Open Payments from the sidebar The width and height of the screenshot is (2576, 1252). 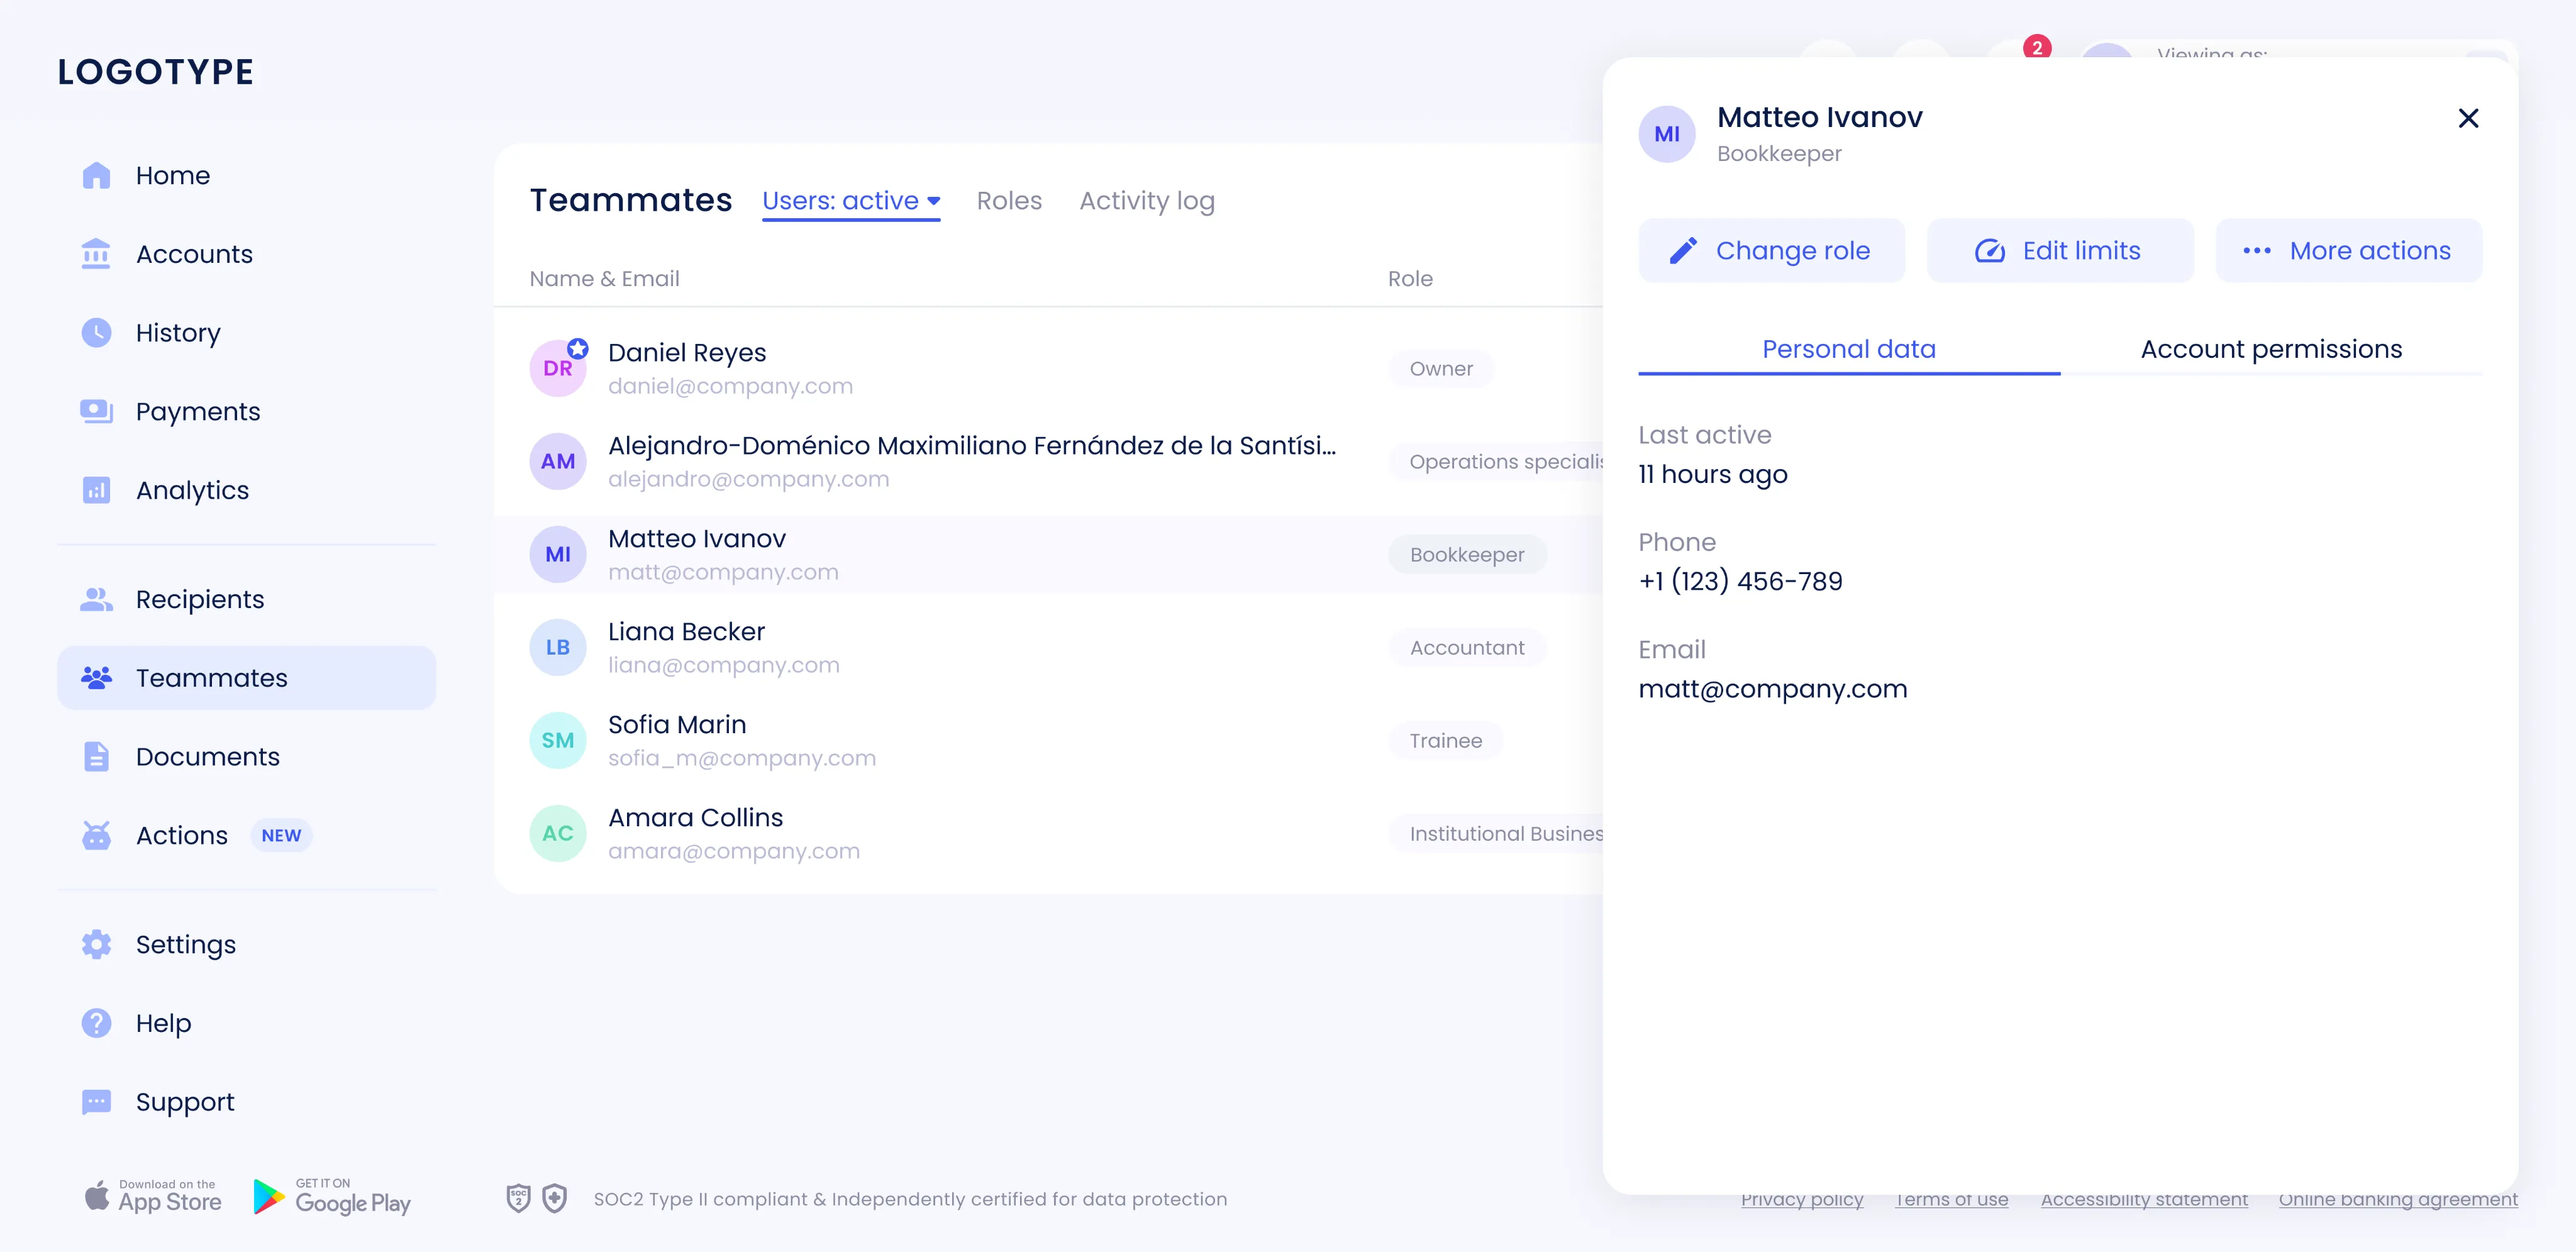coord(246,411)
